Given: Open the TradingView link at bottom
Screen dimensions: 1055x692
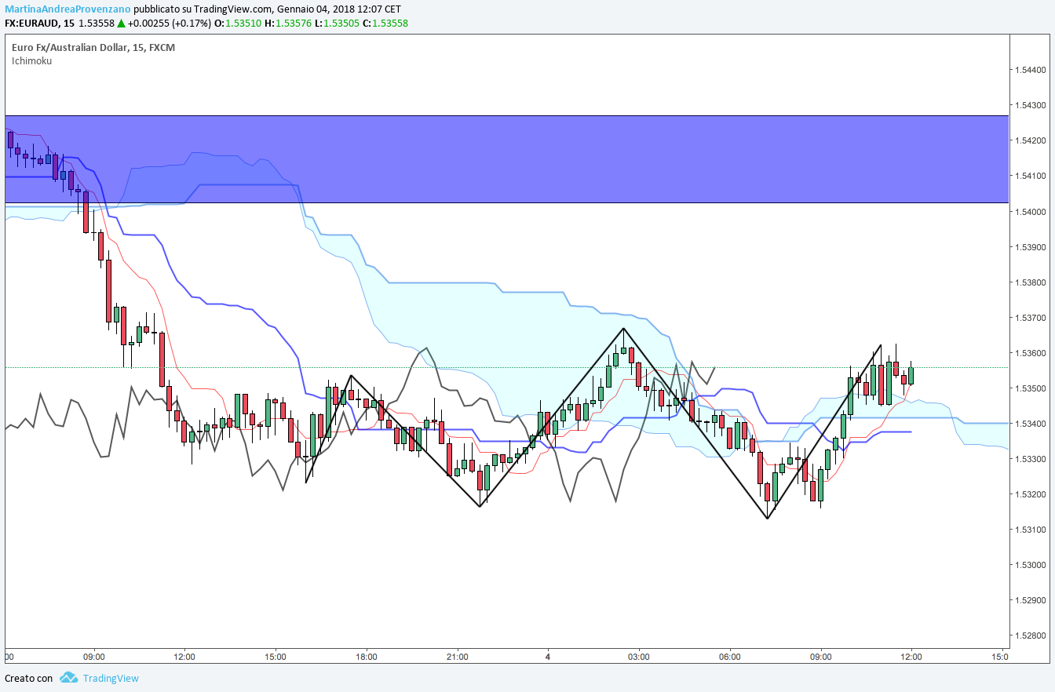Looking at the screenshot, I should point(111,678).
